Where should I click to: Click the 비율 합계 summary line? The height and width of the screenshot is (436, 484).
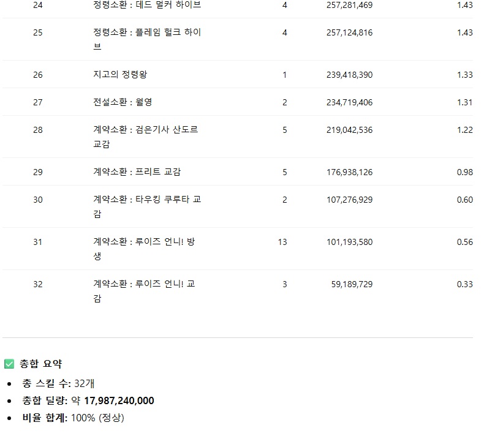pyautogui.click(x=73, y=418)
